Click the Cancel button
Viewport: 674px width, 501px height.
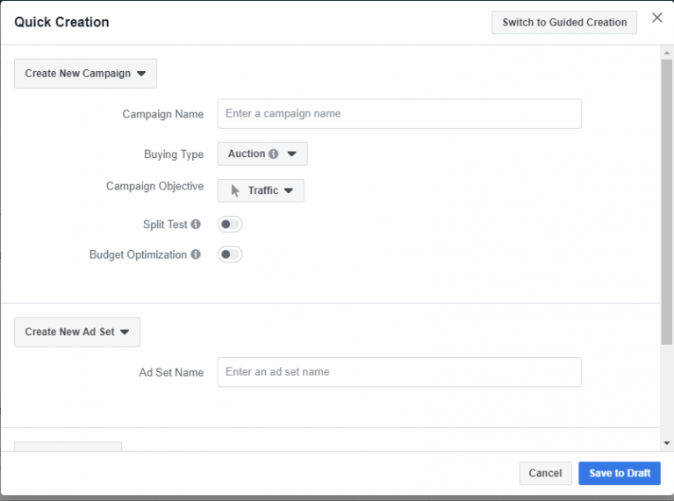545,473
